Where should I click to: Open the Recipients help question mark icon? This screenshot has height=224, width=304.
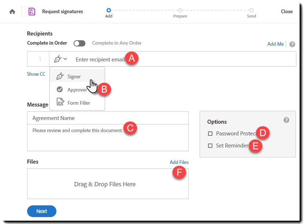[x=292, y=44]
